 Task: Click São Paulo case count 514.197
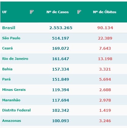(61, 38)
